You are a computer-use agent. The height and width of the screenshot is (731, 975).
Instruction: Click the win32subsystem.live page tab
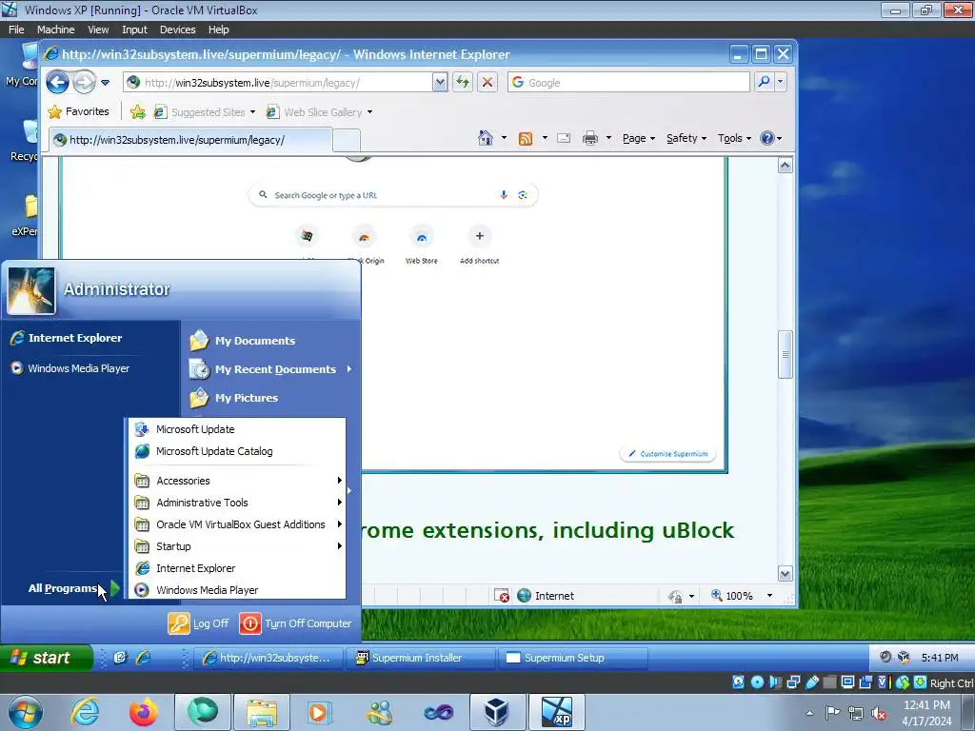(x=190, y=140)
